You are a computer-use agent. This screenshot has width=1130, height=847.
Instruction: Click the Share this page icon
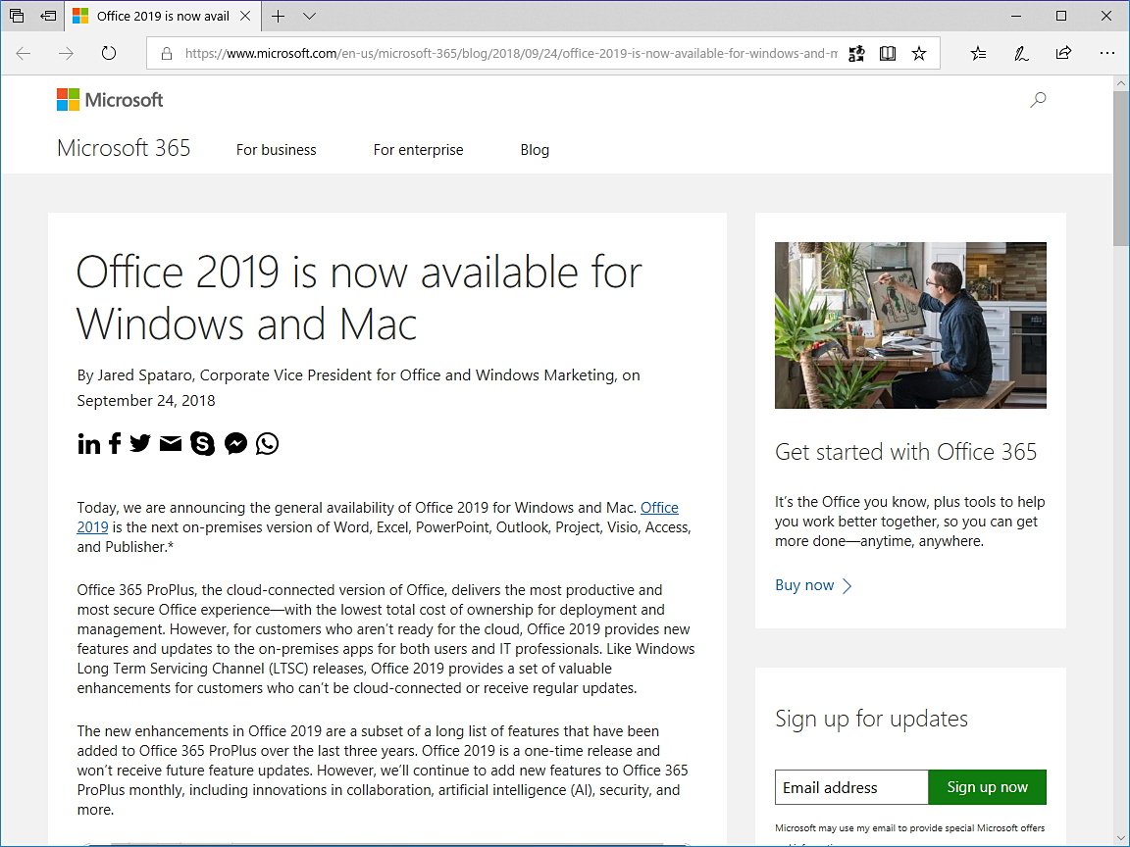pyautogui.click(x=1063, y=53)
